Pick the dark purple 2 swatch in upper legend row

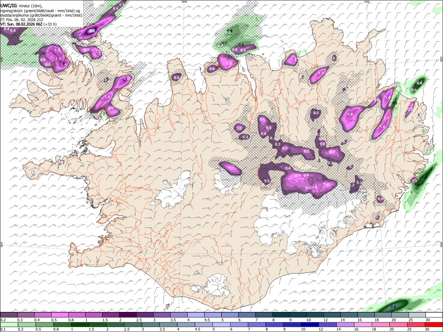[128, 315]
